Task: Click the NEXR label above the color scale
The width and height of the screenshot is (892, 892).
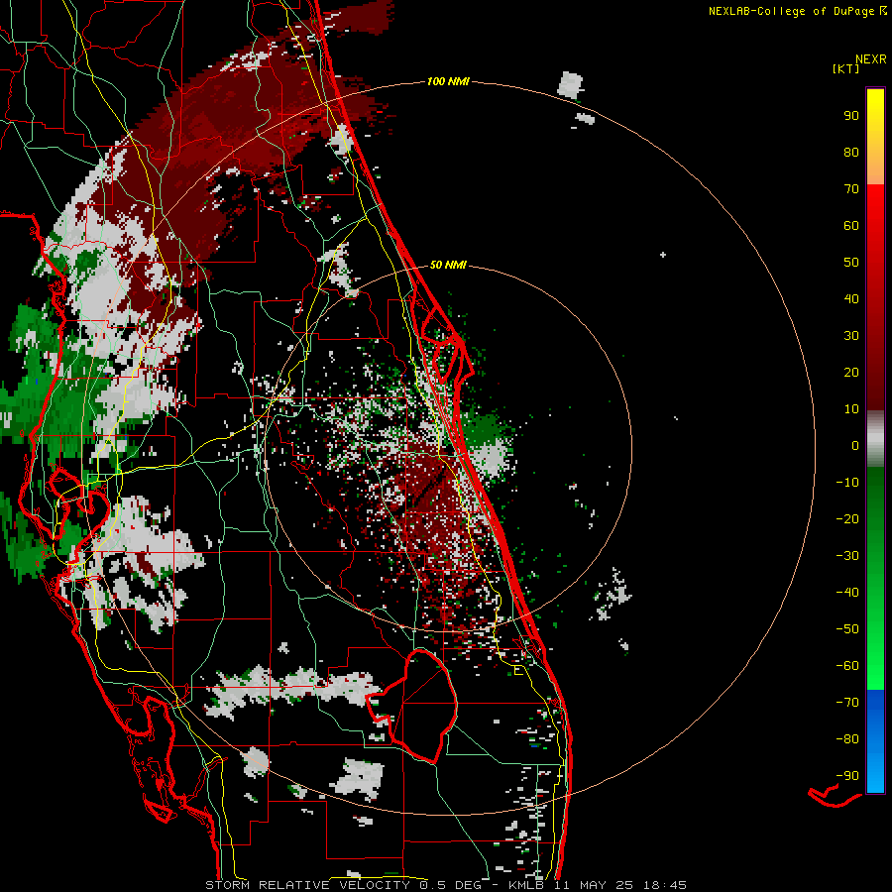Action: pos(871,59)
